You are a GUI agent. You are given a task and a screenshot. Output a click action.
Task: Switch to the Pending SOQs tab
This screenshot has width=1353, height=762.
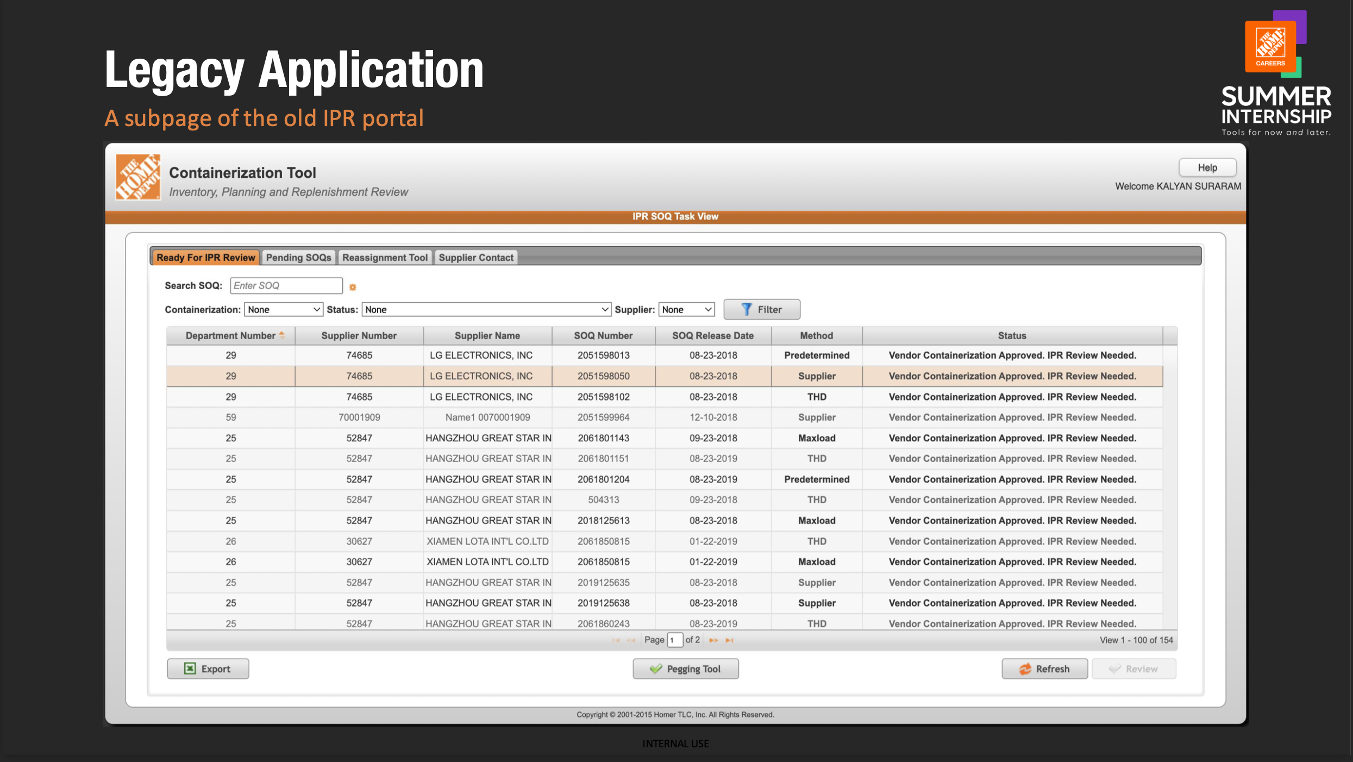tap(298, 257)
